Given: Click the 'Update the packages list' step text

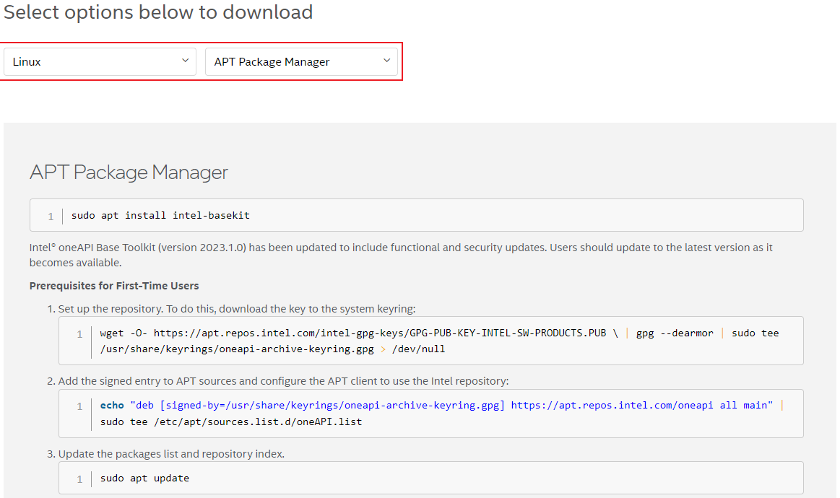Looking at the screenshot, I should tap(171, 454).
